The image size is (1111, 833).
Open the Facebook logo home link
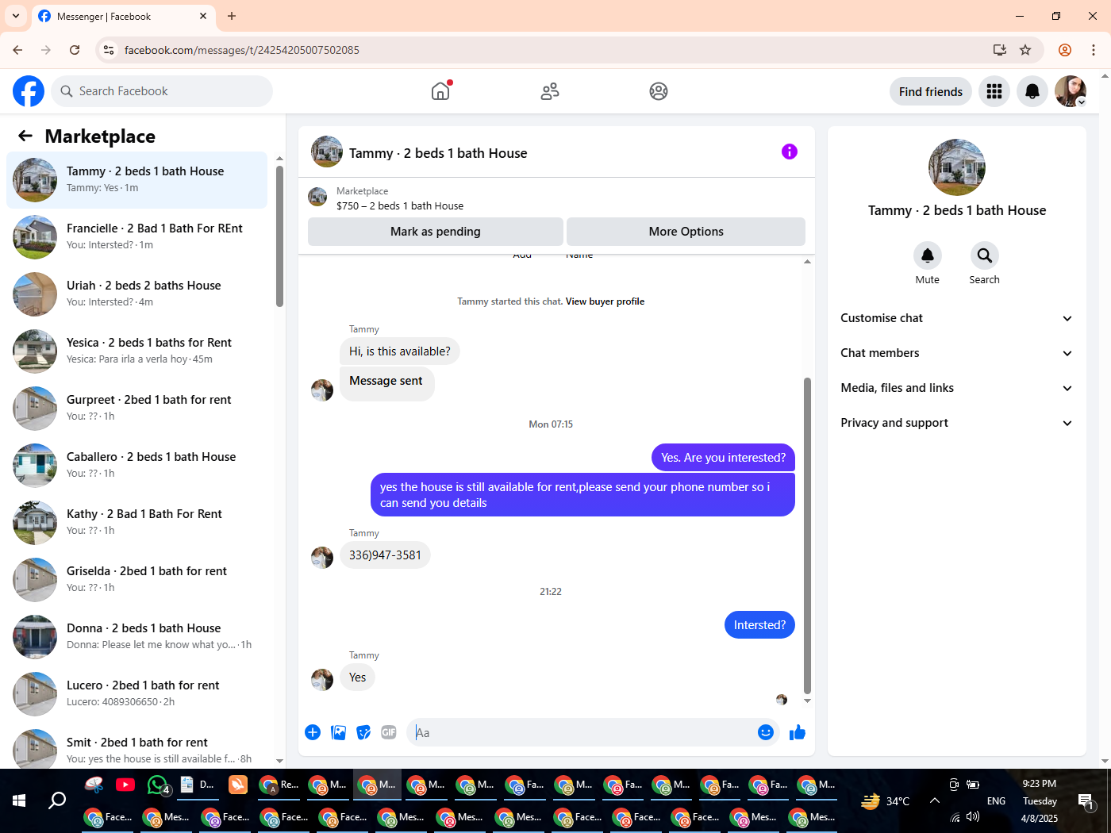pyautogui.click(x=29, y=91)
